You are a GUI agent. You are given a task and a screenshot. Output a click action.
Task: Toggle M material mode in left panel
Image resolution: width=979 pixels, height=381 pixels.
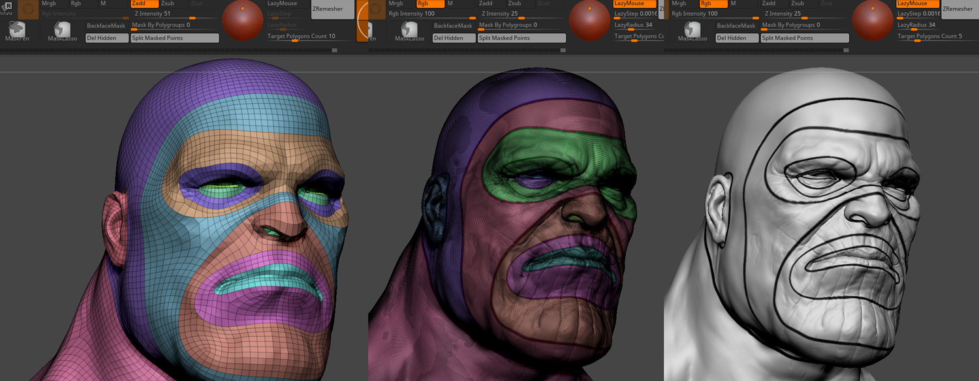coord(113,3)
